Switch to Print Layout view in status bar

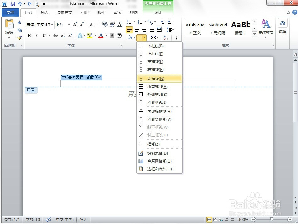[x=209, y=220]
